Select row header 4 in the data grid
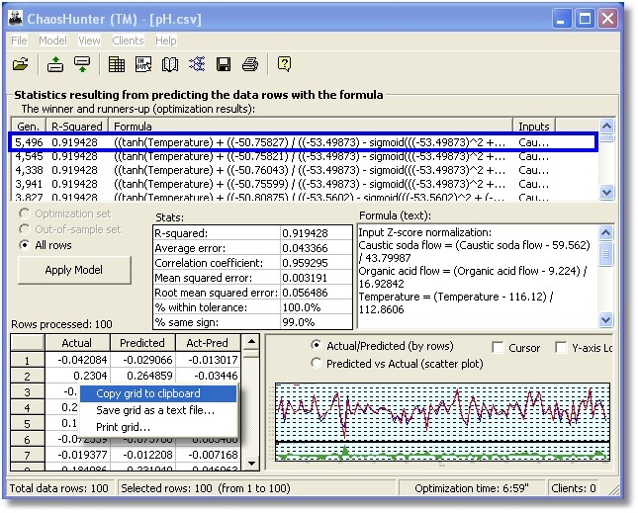 point(28,407)
